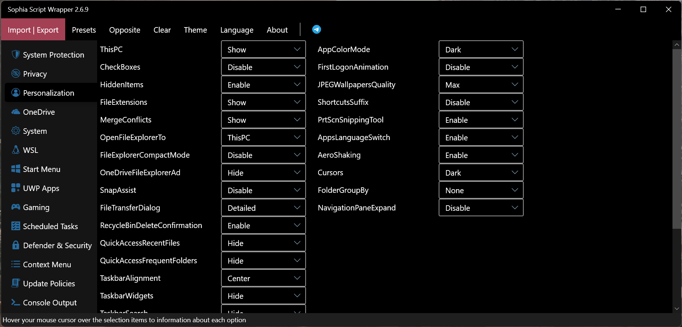Click the System Protection shield icon

point(15,55)
